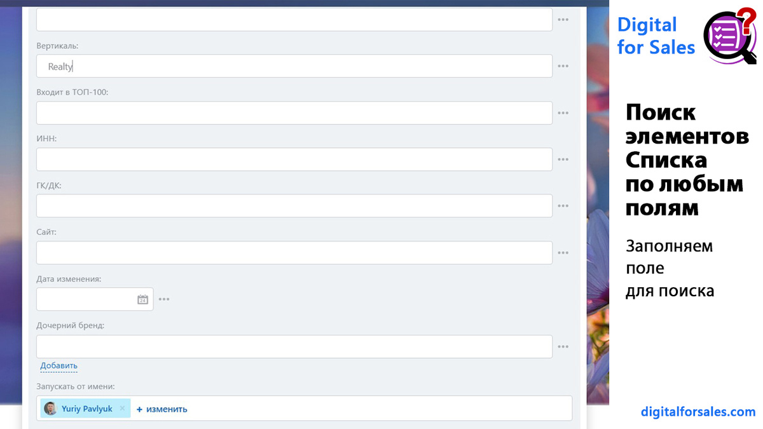Focus the ИНН input field
Screen dimensions: 763x429
tap(294, 160)
